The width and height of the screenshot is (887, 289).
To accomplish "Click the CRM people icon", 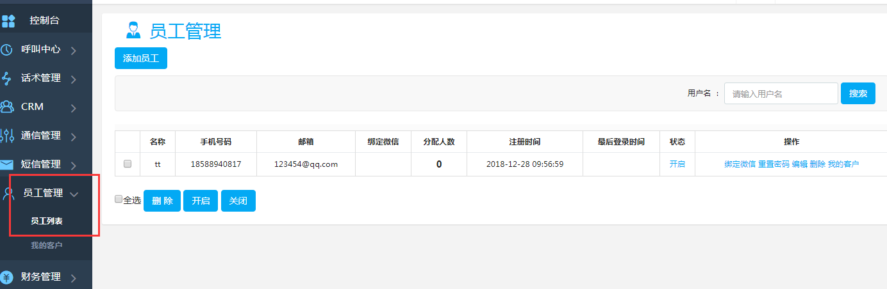I will (x=8, y=107).
